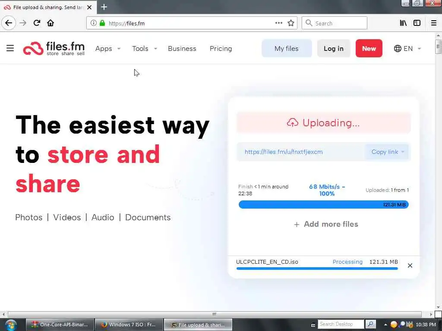Click the Processing status text
442x331 pixels.
(x=347, y=262)
